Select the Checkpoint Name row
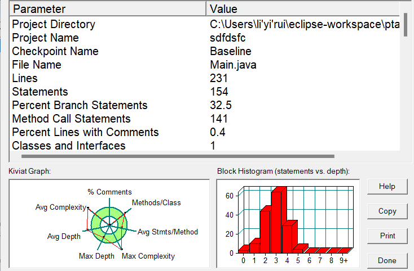Viewport: 414px width, 271px height. 205,51
